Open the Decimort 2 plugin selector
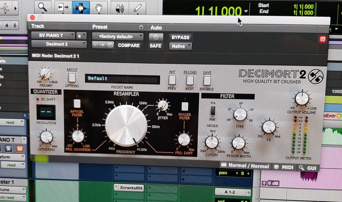 tap(59, 44)
